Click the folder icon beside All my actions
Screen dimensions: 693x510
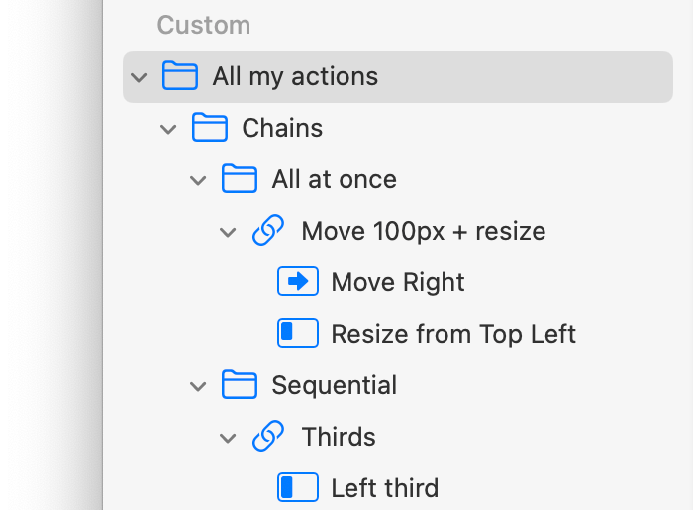click(179, 76)
